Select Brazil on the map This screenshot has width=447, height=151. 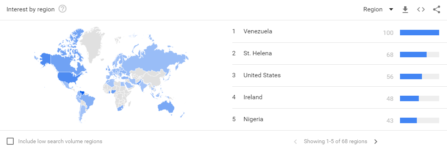[x=88, y=101]
